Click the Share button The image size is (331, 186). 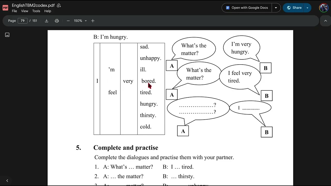294,8
